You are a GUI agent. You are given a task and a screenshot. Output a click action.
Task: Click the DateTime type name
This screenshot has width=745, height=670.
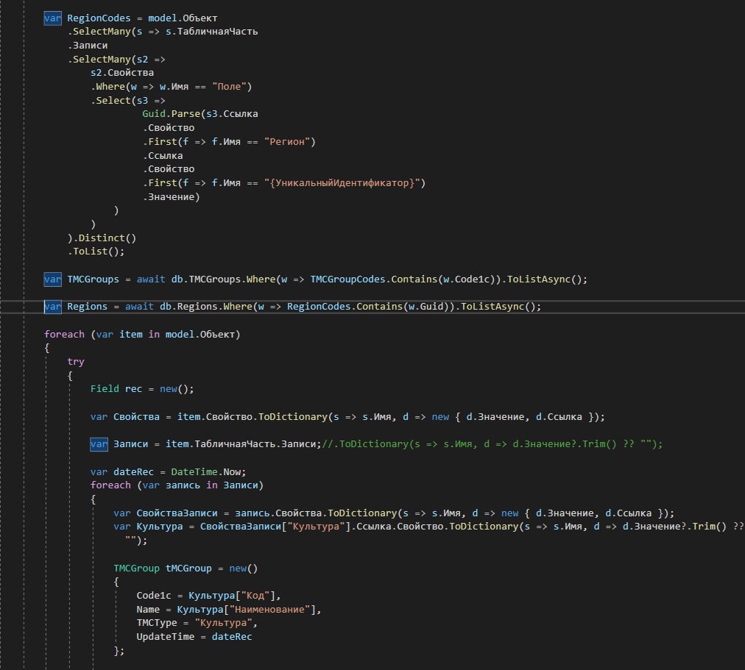194,472
